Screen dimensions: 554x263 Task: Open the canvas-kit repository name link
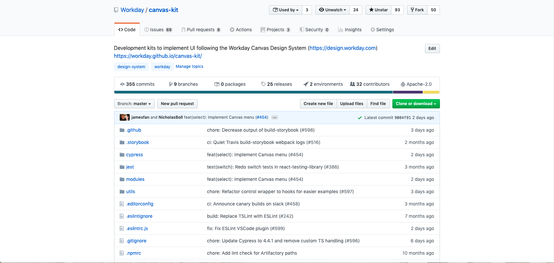(x=163, y=10)
